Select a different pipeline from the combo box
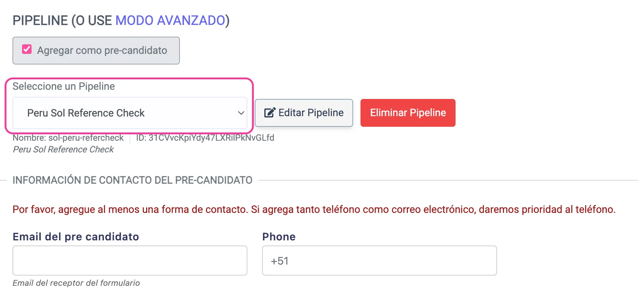Image resolution: width=638 pixels, height=299 pixels. click(130, 113)
